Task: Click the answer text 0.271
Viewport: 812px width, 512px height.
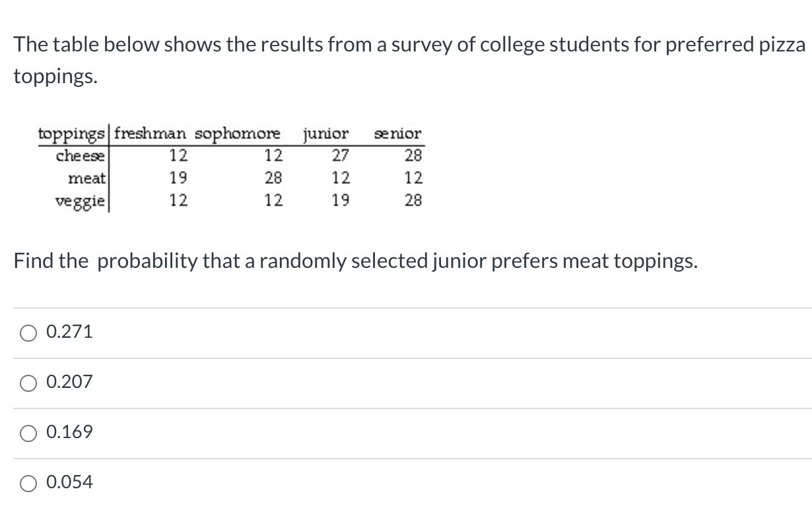Action: click(x=68, y=332)
